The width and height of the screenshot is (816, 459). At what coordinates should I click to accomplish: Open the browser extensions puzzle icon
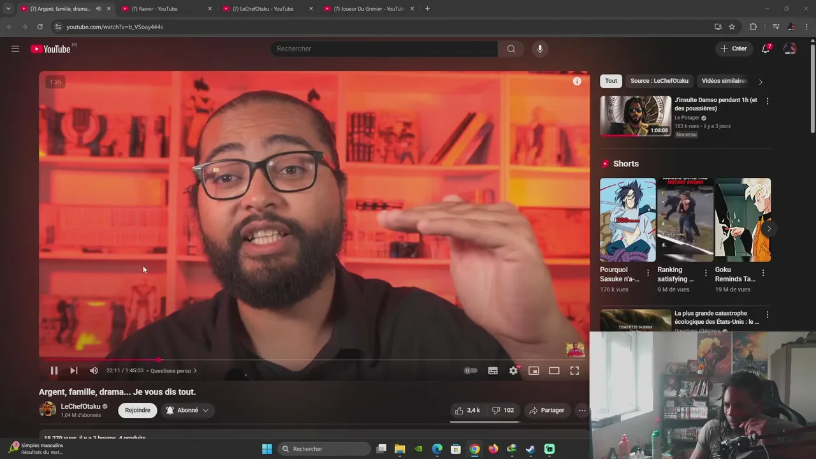[x=753, y=27]
